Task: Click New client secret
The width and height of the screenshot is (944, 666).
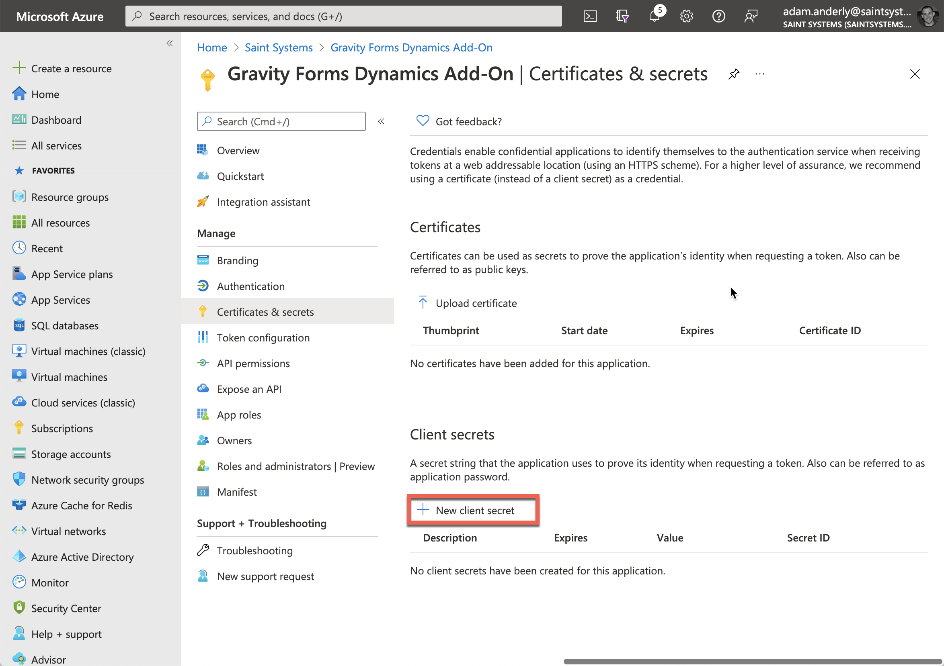Action: tap(473, 511)
